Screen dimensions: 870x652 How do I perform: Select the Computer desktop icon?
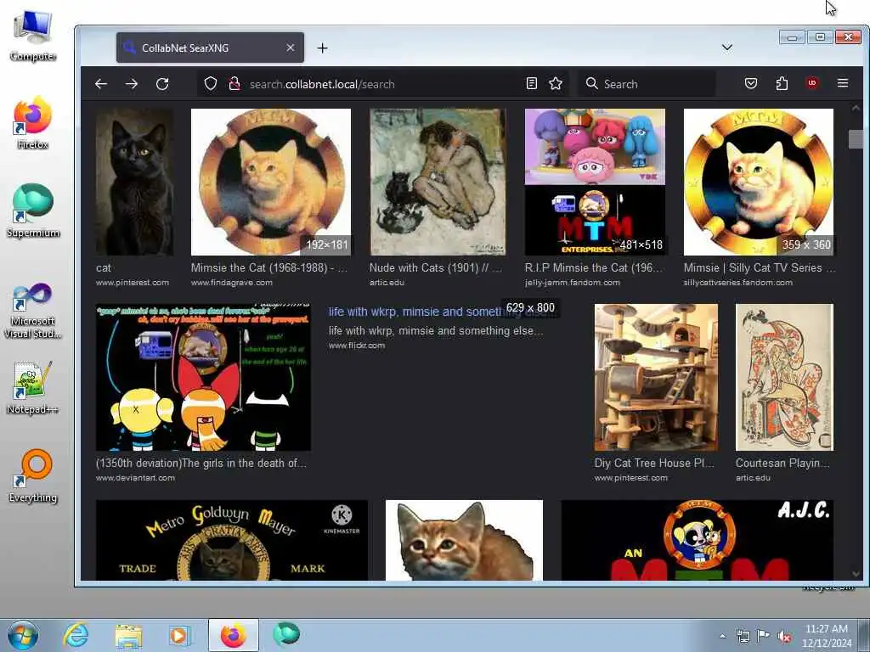[33, 36]
